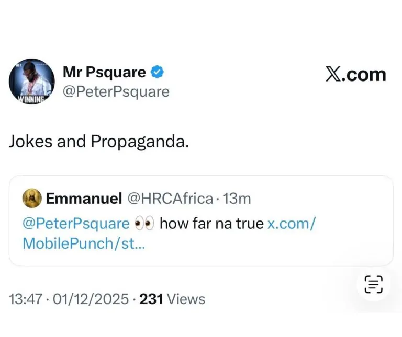Tap the scan text icon button
This screenshot has width=402, height=337.
click(x=373, y=284)
